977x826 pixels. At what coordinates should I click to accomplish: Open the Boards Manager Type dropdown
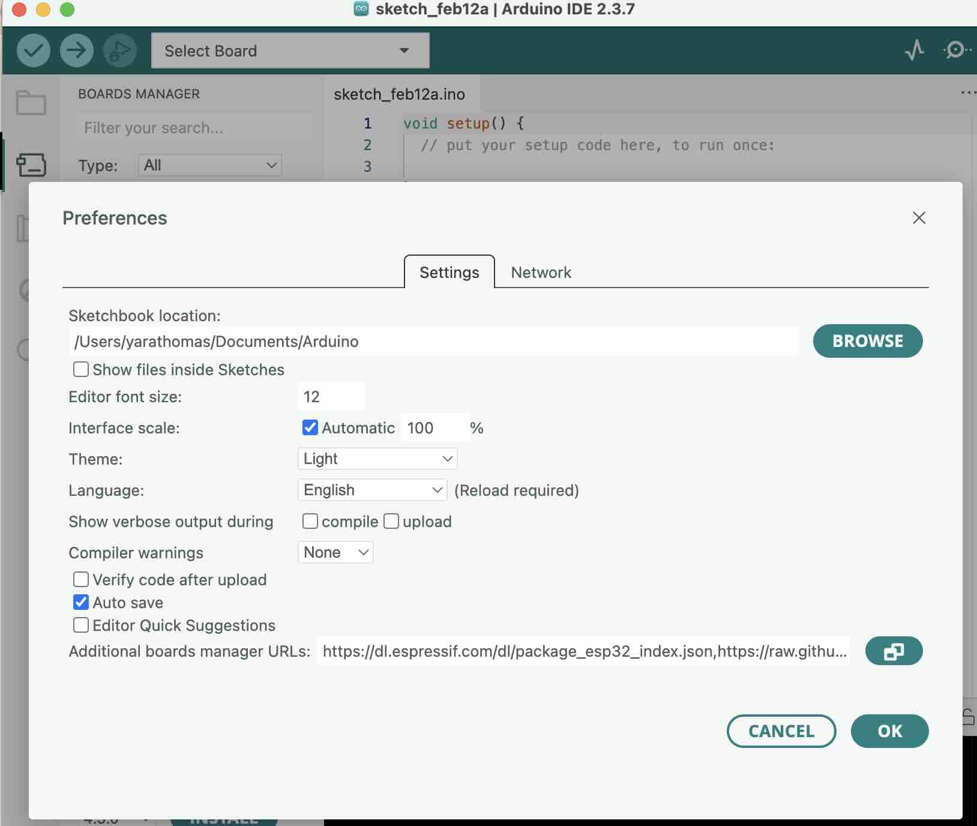pyautogui.click(x=209, y=165)
